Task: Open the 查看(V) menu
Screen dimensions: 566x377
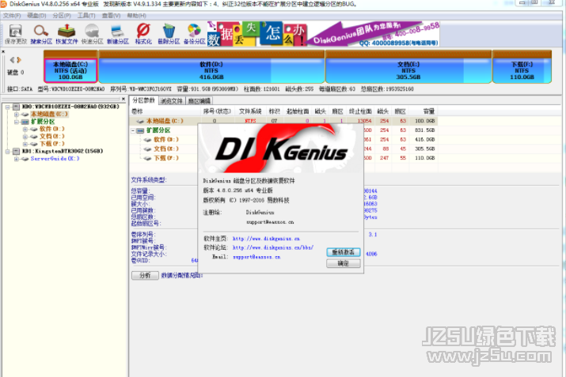Action: point(111,16)
